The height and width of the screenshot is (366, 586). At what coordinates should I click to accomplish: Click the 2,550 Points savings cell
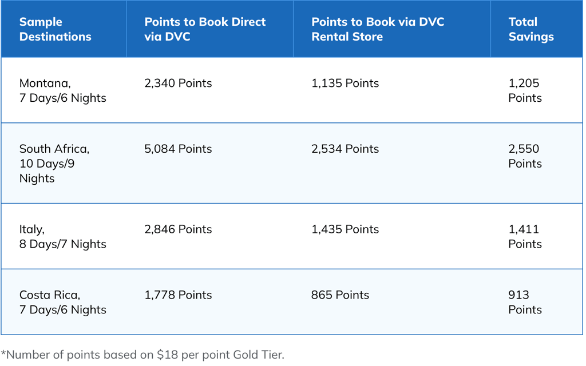pyautogui.click(x=525, y=156)
